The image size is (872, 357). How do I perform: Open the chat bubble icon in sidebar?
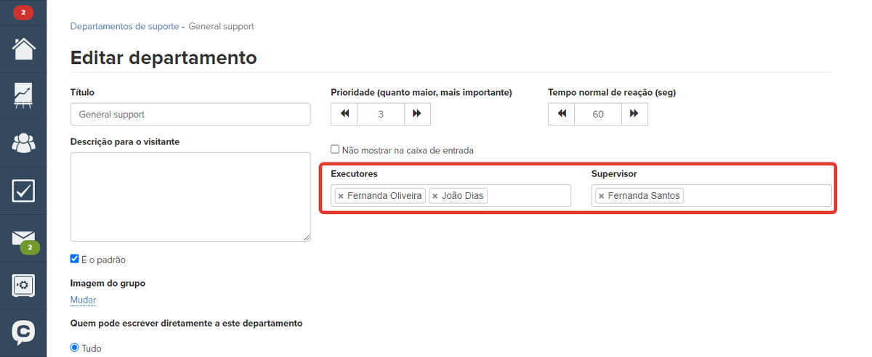[23, 332]
